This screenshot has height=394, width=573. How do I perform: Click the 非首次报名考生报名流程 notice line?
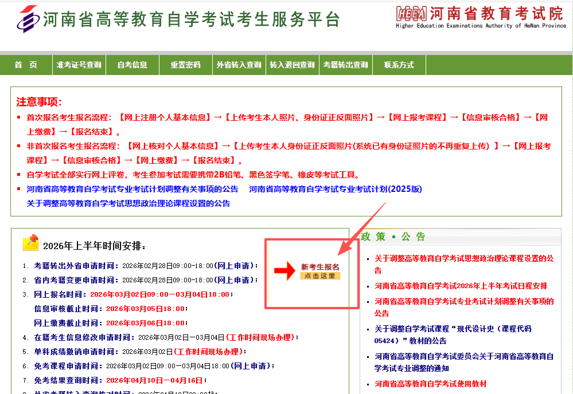[x=289, y=153]
